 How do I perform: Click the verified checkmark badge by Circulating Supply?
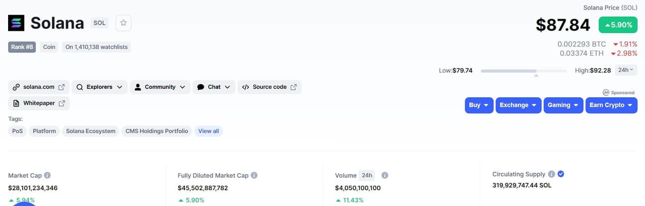click(561, 174)
